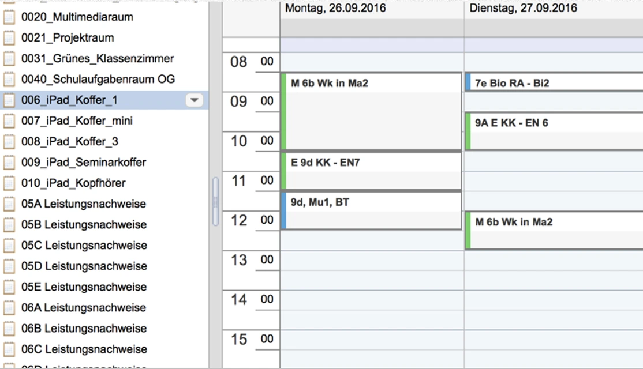Click the icon beside 007_iPad_Koffer_mini

[9, 121]
